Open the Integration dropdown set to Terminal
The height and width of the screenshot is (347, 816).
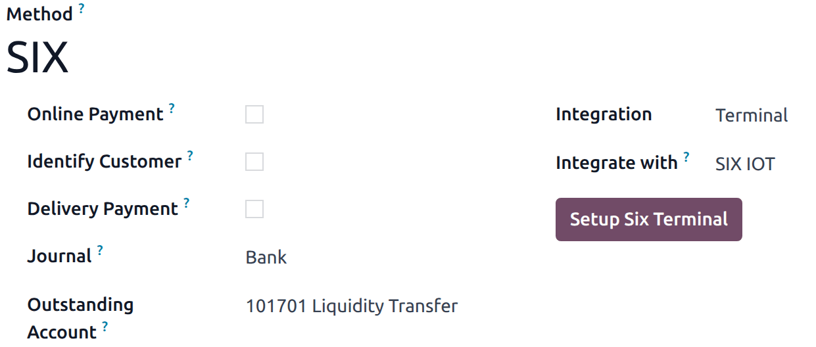tap(752, 116)
